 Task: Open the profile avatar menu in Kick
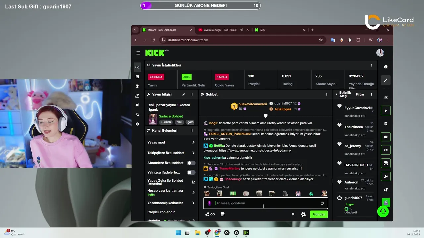click(x=380, y=53)
